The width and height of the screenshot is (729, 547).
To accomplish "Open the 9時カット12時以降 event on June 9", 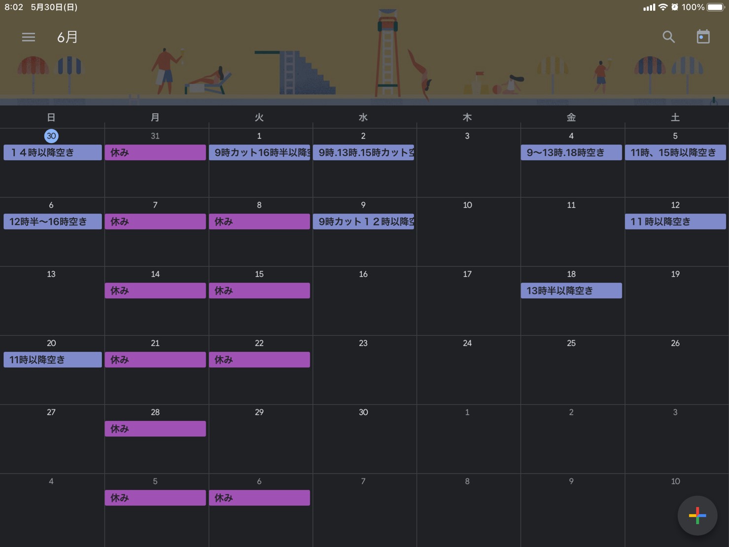I will pos(363,221).
